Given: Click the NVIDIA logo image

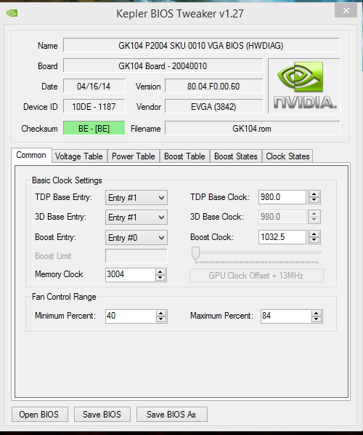Looking at the screenshot, I should (304, 86).
